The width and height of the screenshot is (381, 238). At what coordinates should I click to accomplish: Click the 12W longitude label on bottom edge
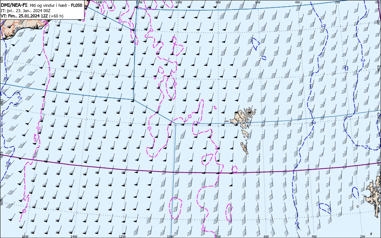[122, 236]
